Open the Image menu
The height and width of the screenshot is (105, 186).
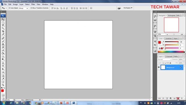point(15,4)
